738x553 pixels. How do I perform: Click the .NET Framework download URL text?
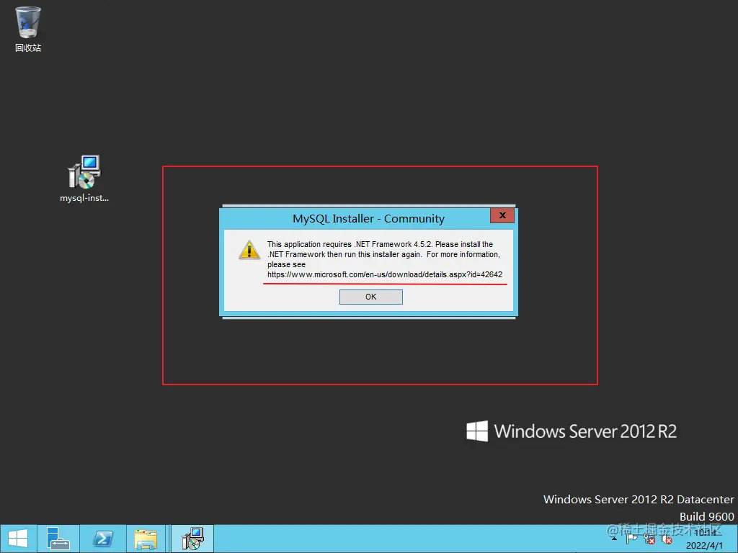(x=385, y=274)
